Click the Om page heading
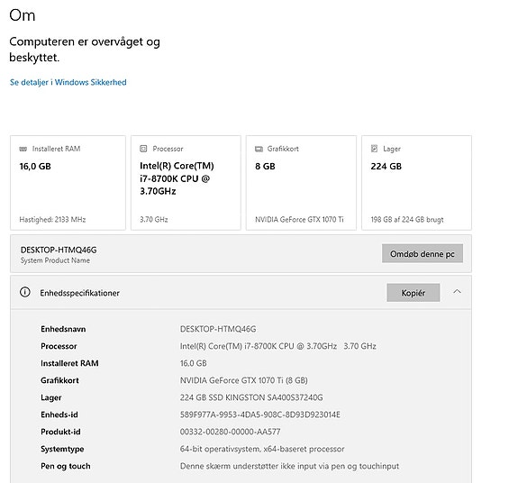Screen dimensions: 518x483 (x=23, y=15)
